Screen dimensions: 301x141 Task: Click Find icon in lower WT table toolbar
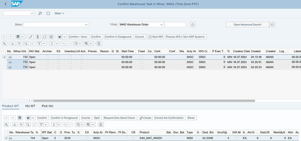28,125
